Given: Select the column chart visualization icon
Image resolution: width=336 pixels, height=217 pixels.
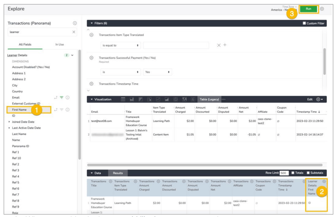Looking at the screenshot, I should click(132, 99).
